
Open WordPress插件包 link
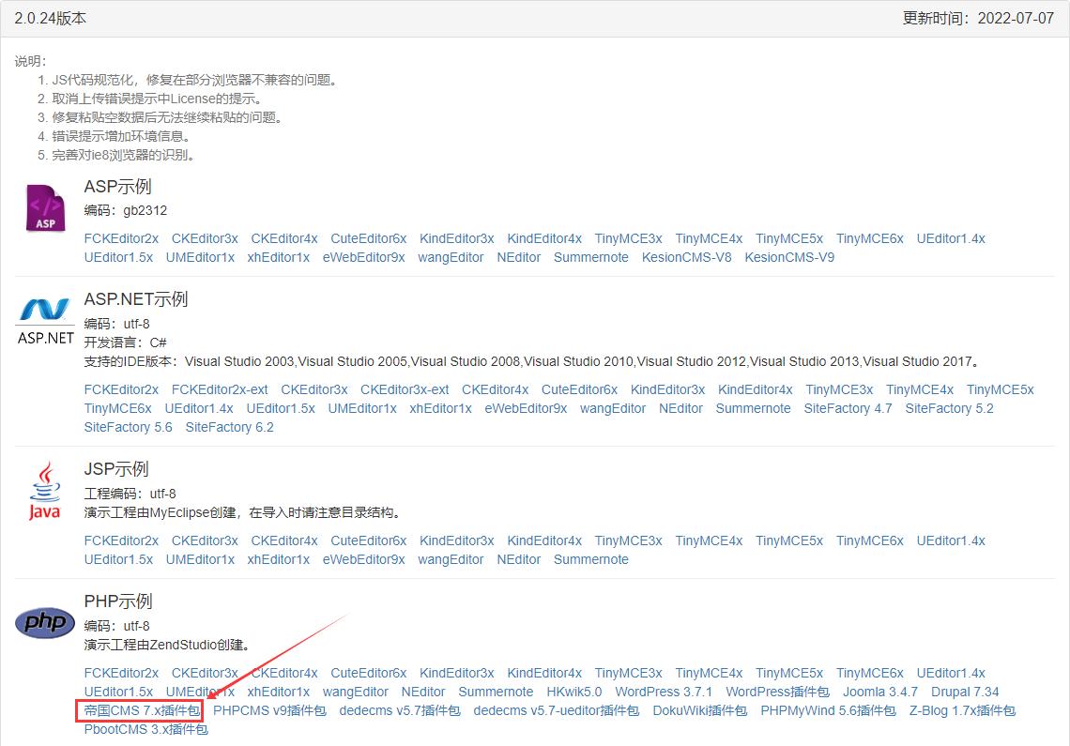tap(778, 693)
